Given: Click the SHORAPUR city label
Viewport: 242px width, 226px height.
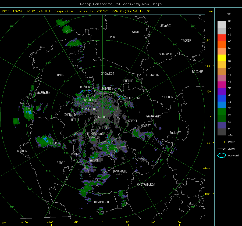Looking at the screenshot, I should pyautogui.click(x=165, y=54).
